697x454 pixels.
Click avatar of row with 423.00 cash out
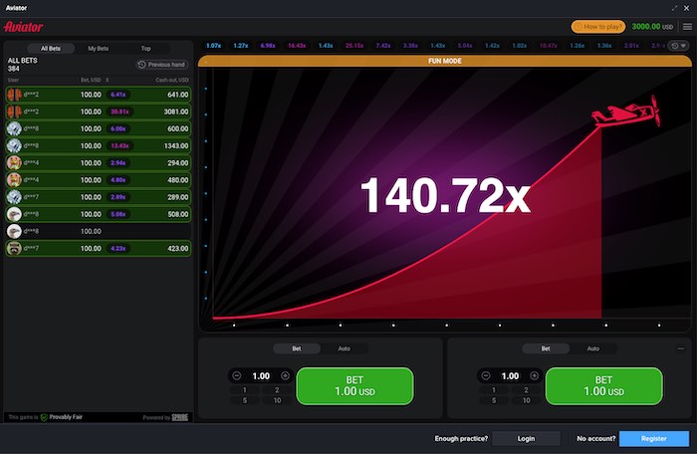tap(14, 248)
